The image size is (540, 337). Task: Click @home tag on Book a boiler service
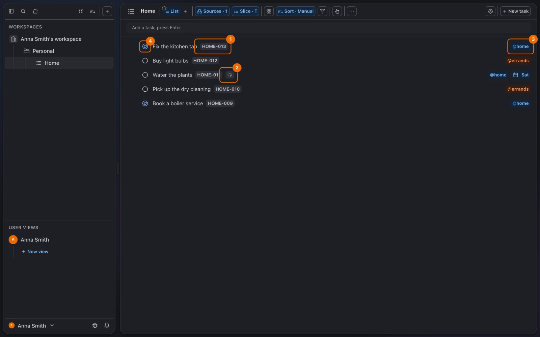pyautogui.click(x=520, y=103)
